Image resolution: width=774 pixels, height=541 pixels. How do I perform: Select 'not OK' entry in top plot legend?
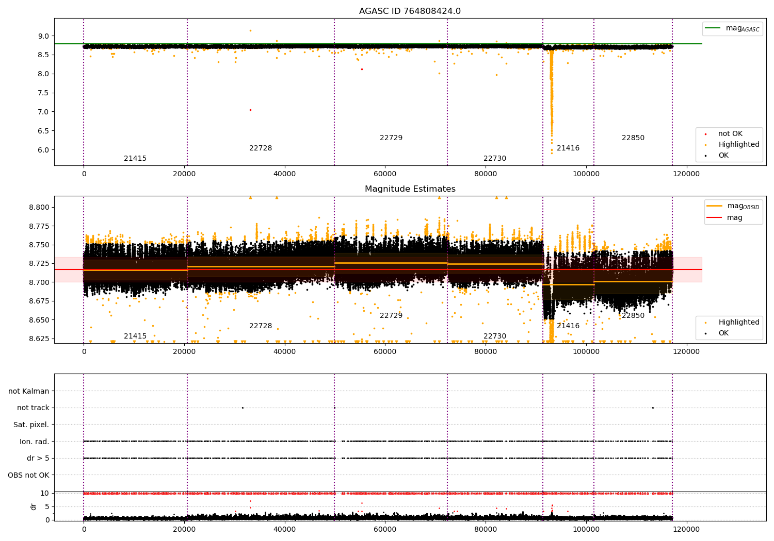coord(730,134)
